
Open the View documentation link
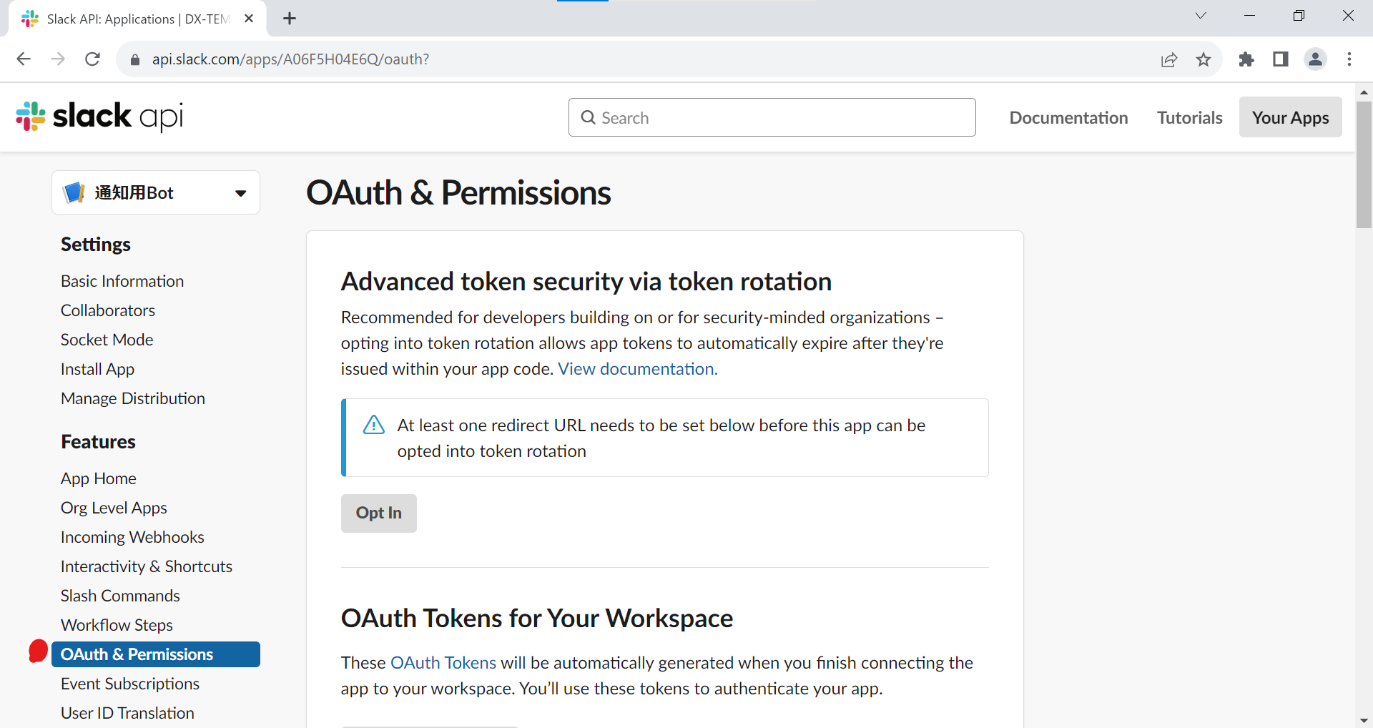coord(636,368)
